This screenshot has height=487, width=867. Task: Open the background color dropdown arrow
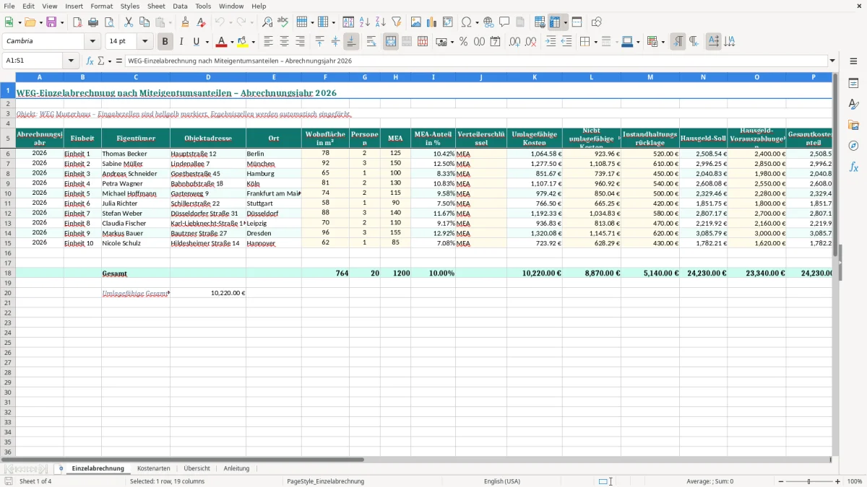coord(253,42)
